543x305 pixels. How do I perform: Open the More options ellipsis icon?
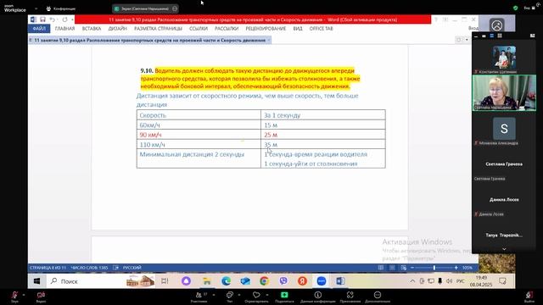point(378,295)
